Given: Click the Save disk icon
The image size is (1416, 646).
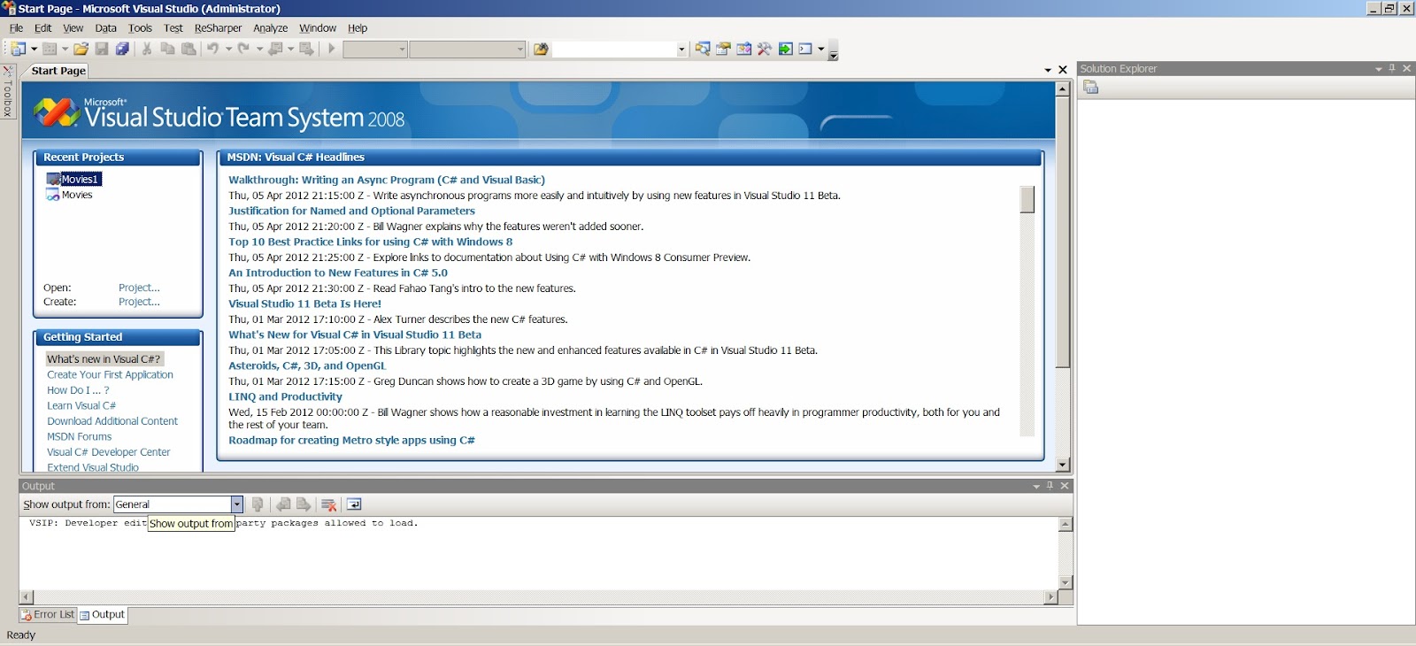Looking at the screenshot, I should [102, 49].
